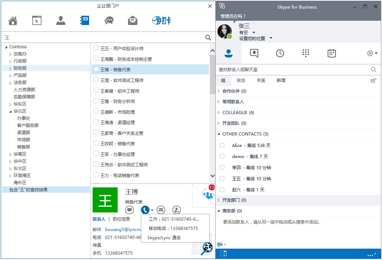Switch to the 新增 tab in Skype

click(281, 80)
